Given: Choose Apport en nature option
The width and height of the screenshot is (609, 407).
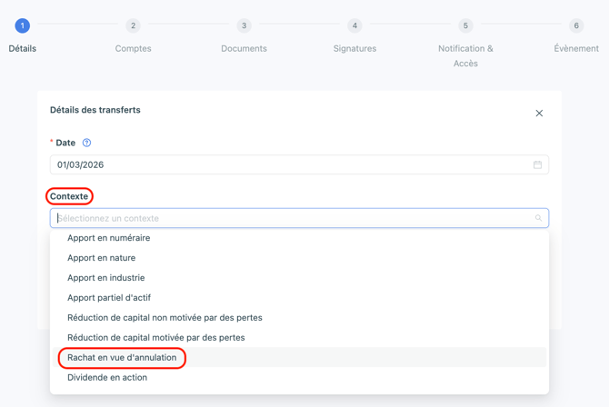Looking at the screenshot, I should (102, 258).
